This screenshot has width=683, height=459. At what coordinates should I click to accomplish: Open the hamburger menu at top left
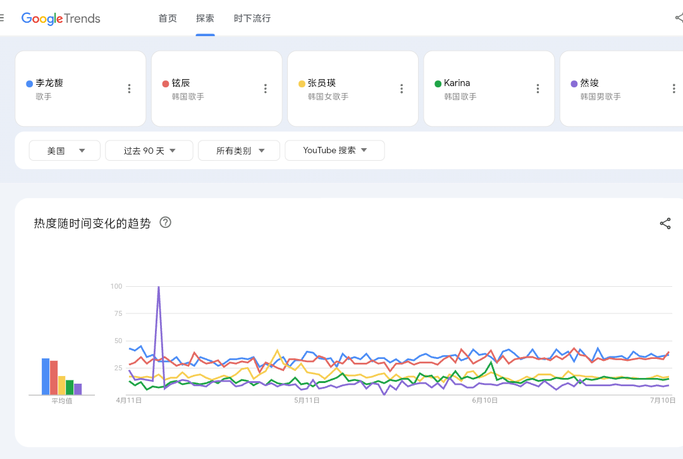pos(1,18)
